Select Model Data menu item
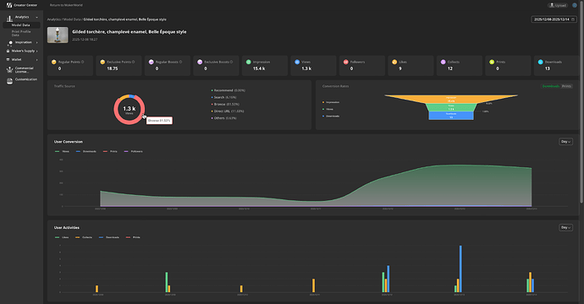584x304 pixels. point(21,25)
